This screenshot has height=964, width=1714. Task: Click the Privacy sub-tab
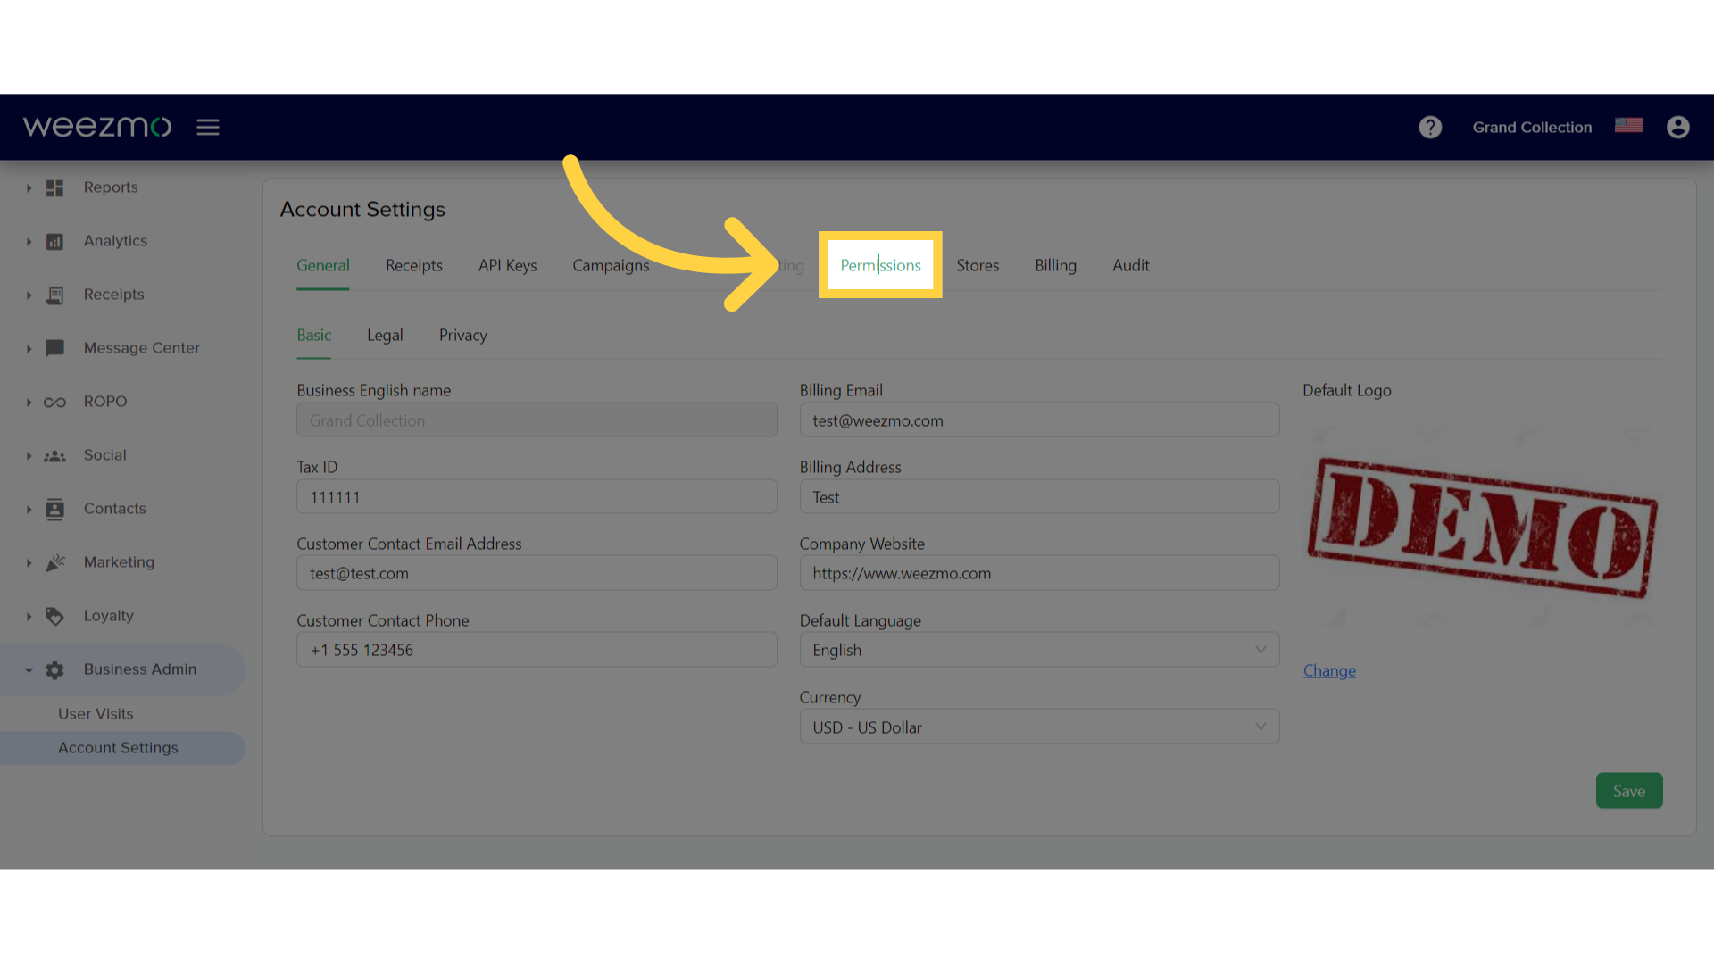click(x=462, y=335)
